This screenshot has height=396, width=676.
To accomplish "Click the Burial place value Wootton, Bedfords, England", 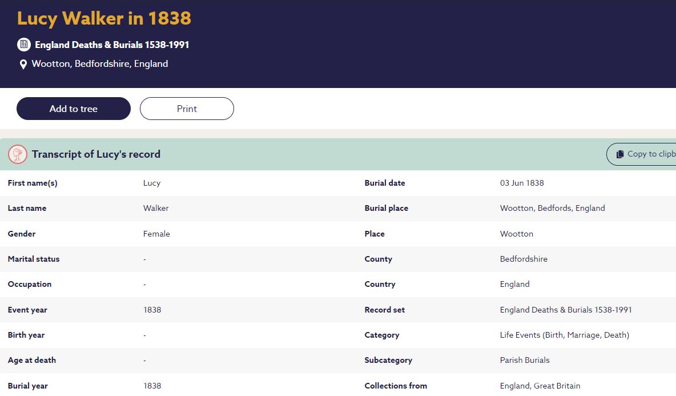I will click(552, 209).
